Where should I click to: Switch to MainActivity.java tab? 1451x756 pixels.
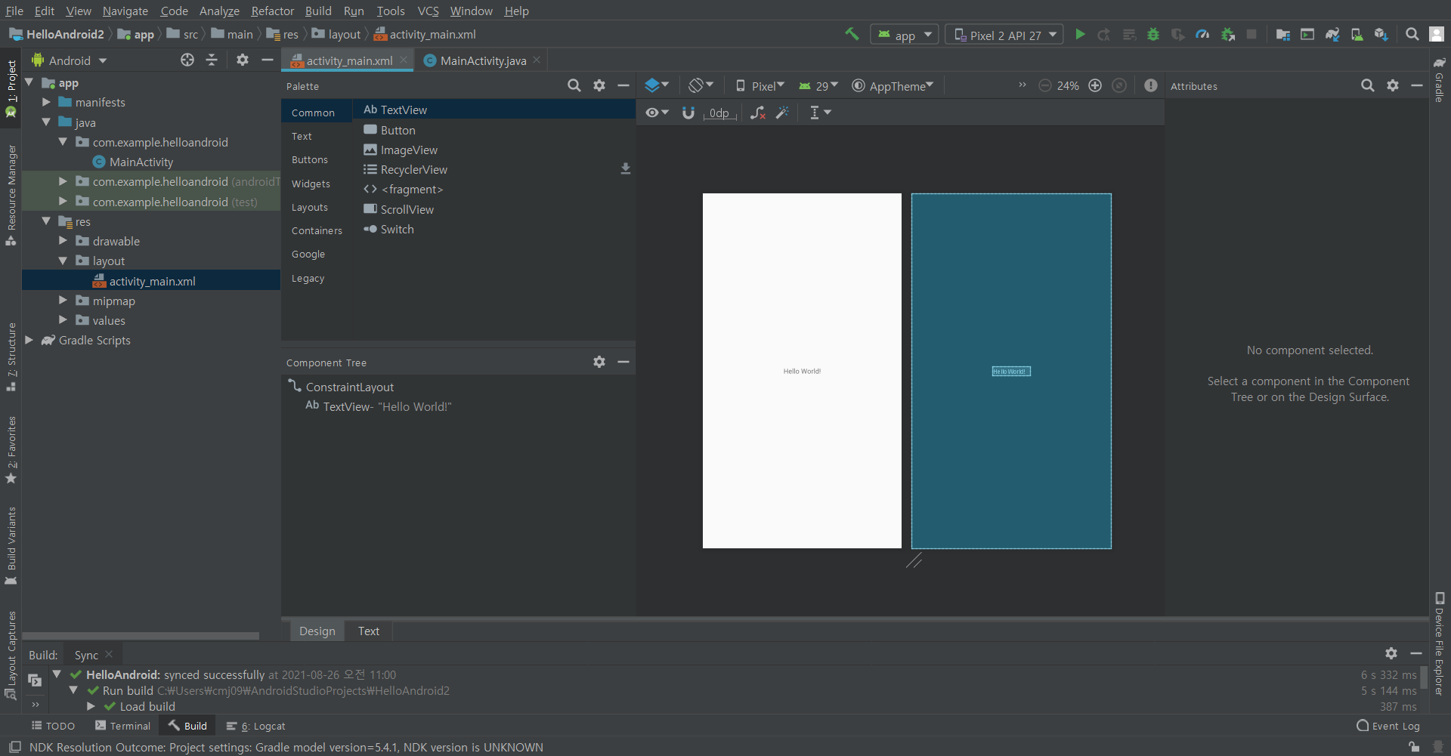tap(483, 60)
